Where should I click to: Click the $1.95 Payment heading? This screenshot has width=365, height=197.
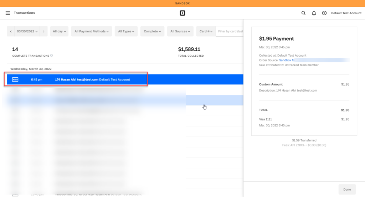tap(276, 38)
